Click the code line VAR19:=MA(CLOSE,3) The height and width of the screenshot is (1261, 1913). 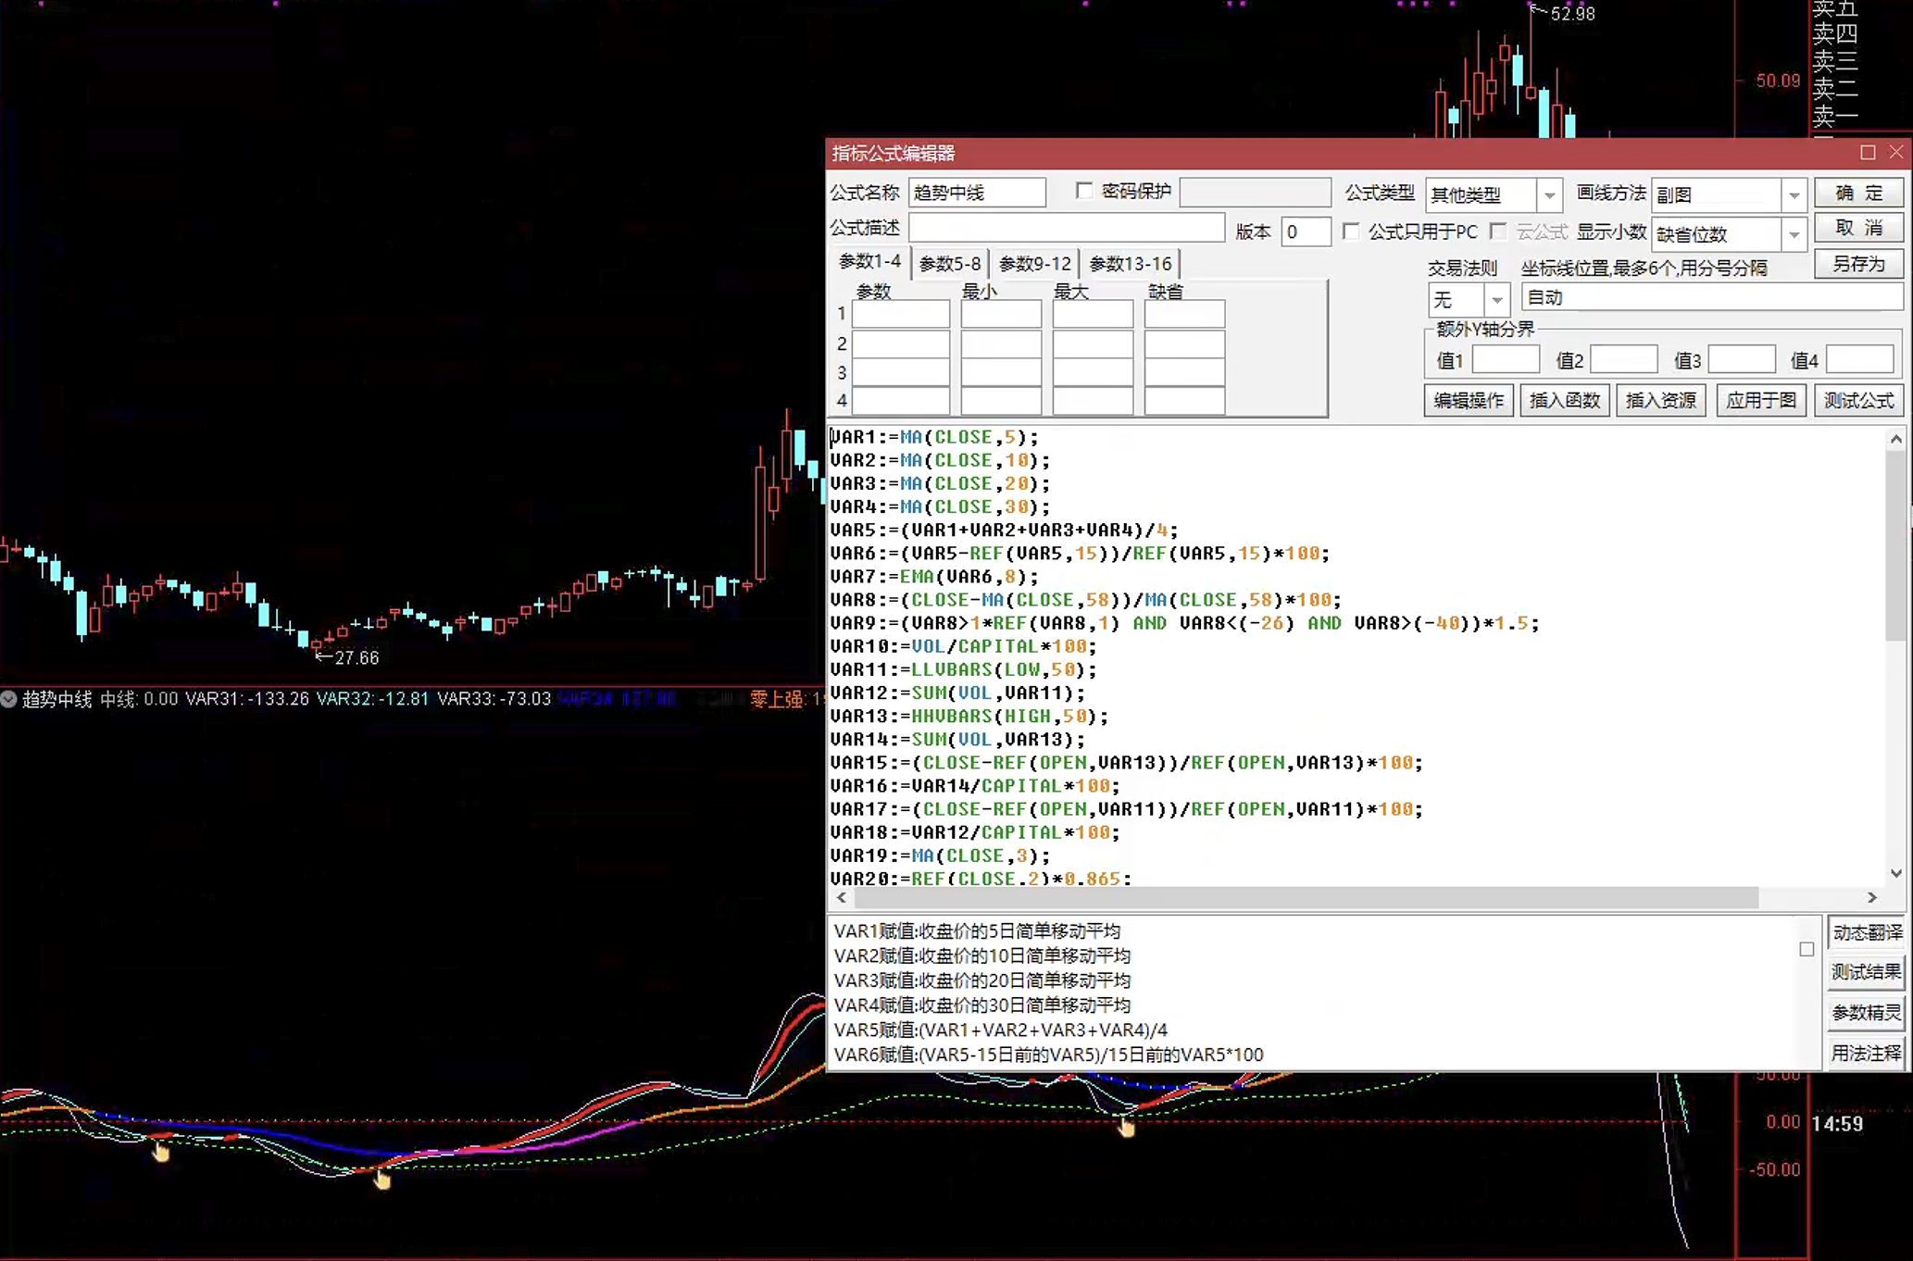(940, 855)
